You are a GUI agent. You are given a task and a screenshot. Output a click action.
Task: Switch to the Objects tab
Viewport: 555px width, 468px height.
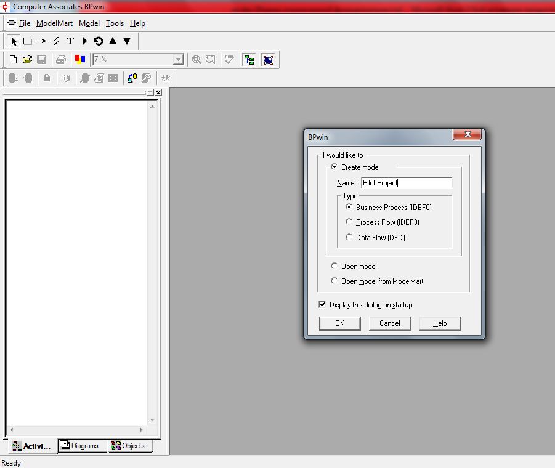[x=130, y=446]
